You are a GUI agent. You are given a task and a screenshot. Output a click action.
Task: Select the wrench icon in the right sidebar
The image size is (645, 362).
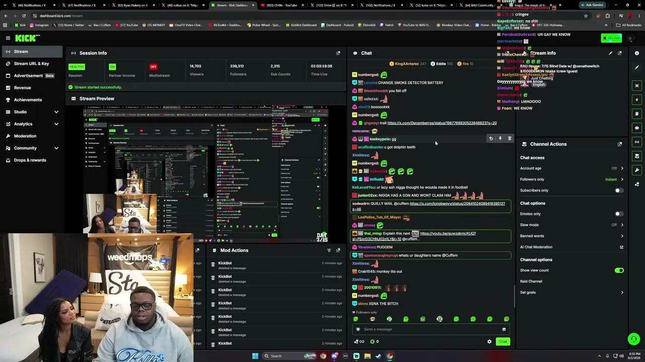tap(637, 170)
